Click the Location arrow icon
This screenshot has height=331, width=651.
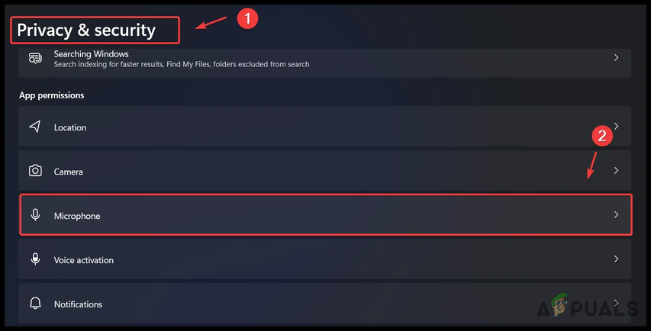35,127
